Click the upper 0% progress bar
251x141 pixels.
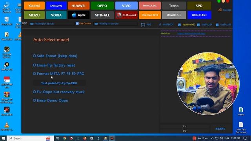[x=185, y=127]
